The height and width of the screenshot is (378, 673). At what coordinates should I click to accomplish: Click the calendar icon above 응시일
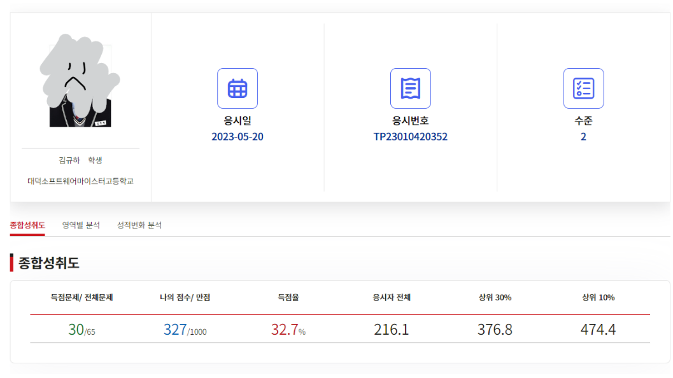pyautogui.click(x=237, y=88)
